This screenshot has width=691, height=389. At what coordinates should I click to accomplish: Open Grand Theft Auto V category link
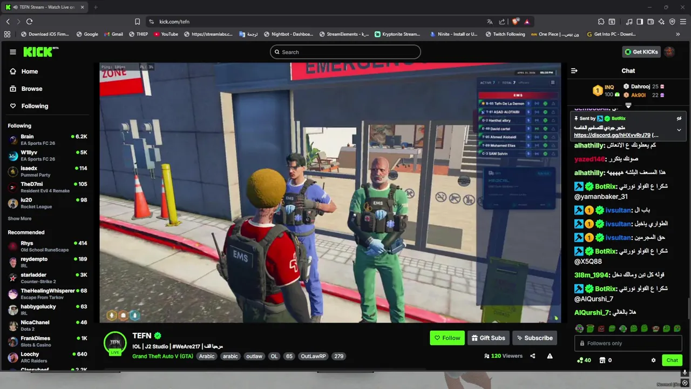click(162, 357)
